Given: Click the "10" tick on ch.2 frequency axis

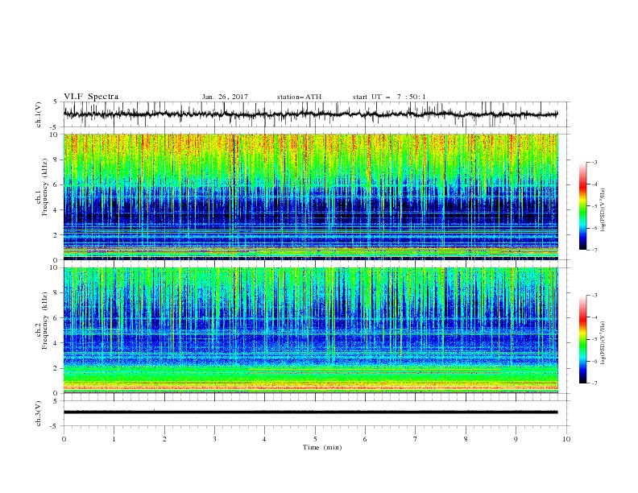Looking at the screenshot, I should coord(55,267).
